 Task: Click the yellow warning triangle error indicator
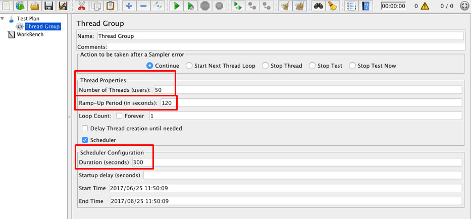point(425,6)
